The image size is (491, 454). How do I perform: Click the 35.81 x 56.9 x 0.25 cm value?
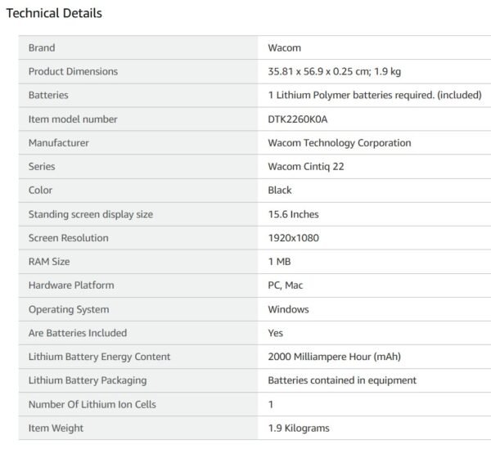tap(334, 71)
